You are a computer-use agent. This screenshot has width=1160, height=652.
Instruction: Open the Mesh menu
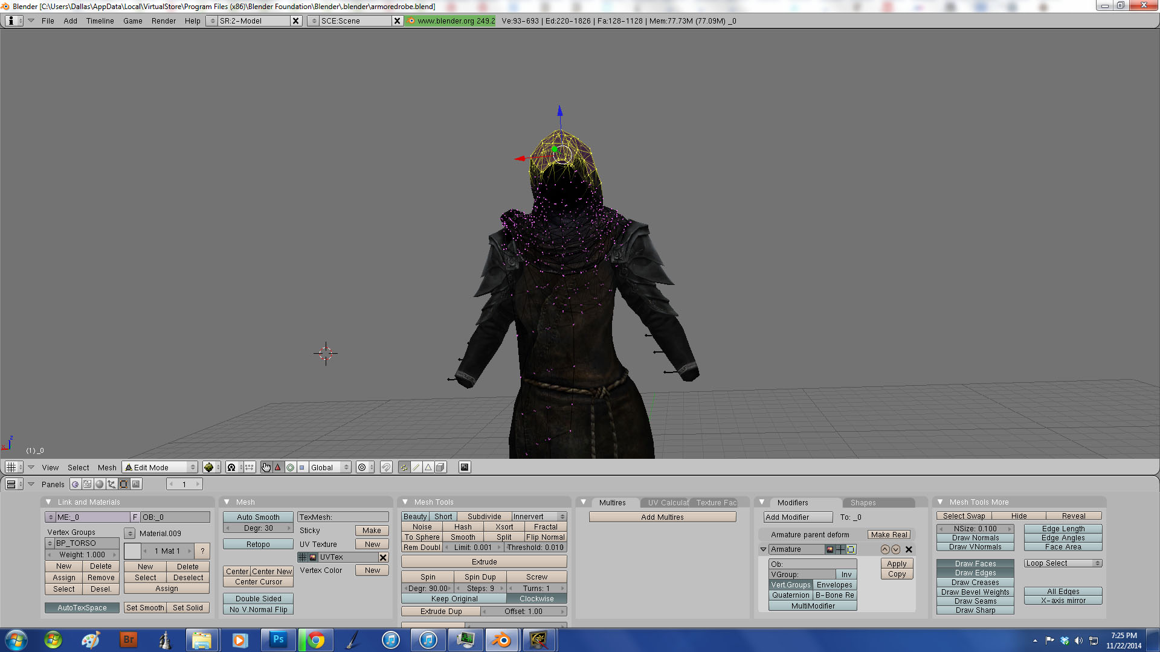107,467
